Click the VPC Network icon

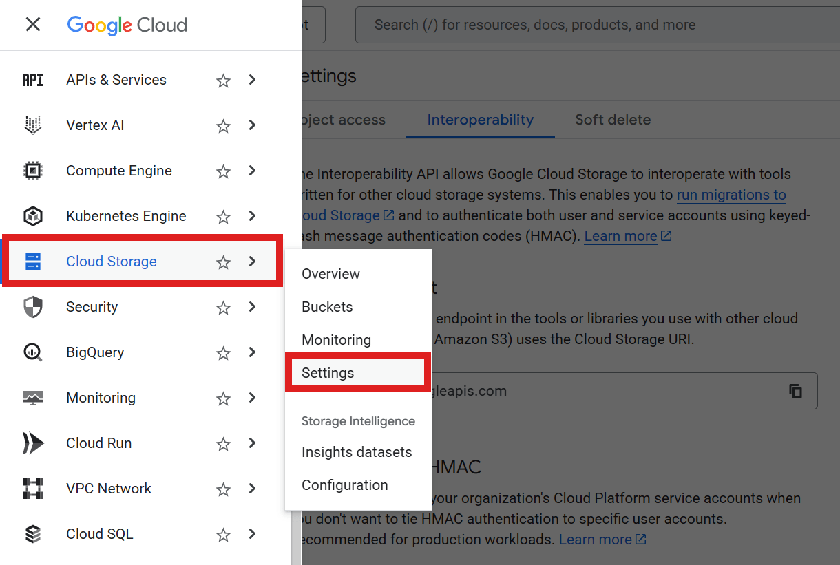coord(33,489)
